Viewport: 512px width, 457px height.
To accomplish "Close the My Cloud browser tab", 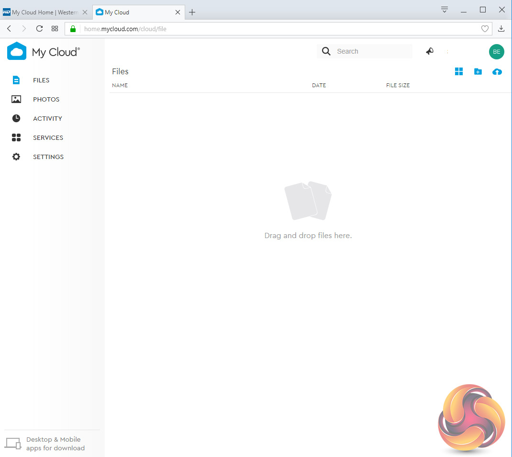I will click(178, 12).
